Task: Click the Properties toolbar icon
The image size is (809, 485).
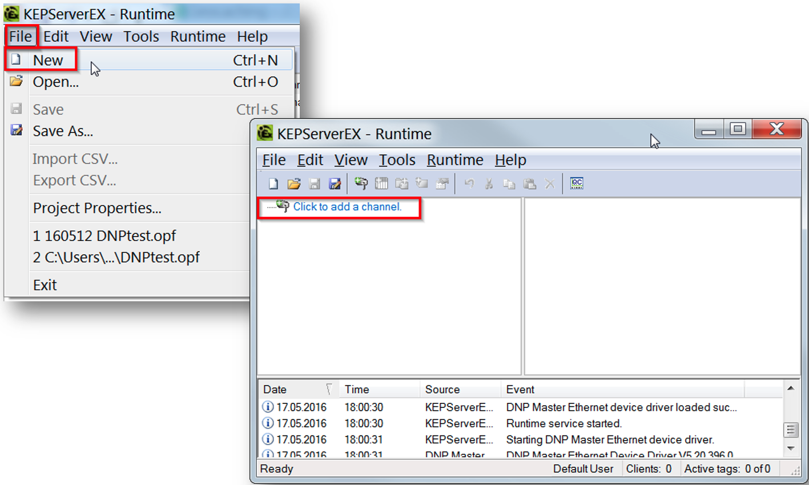Action: [442, 184]
